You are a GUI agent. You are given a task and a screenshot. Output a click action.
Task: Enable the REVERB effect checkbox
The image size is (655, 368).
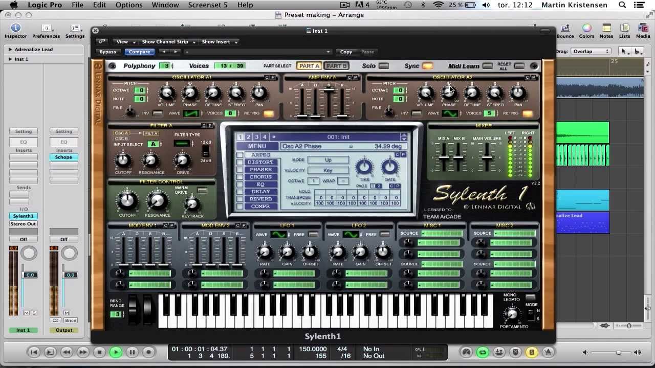239,199
